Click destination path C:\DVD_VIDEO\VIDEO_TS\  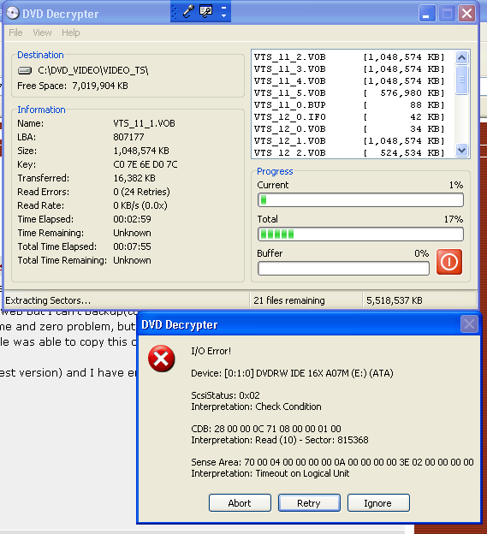pos(93,70)
